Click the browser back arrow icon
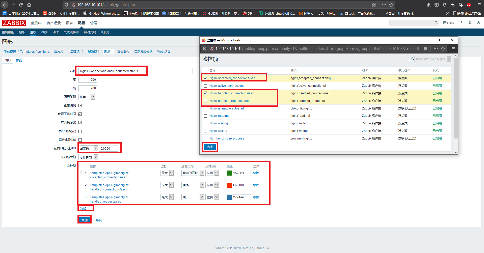 point(5,5)
